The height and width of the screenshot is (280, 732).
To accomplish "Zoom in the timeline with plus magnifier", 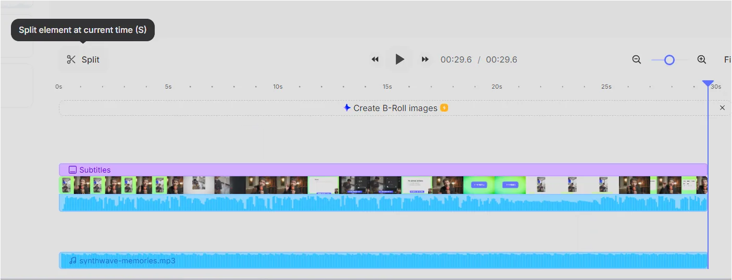I will [702, 59].
